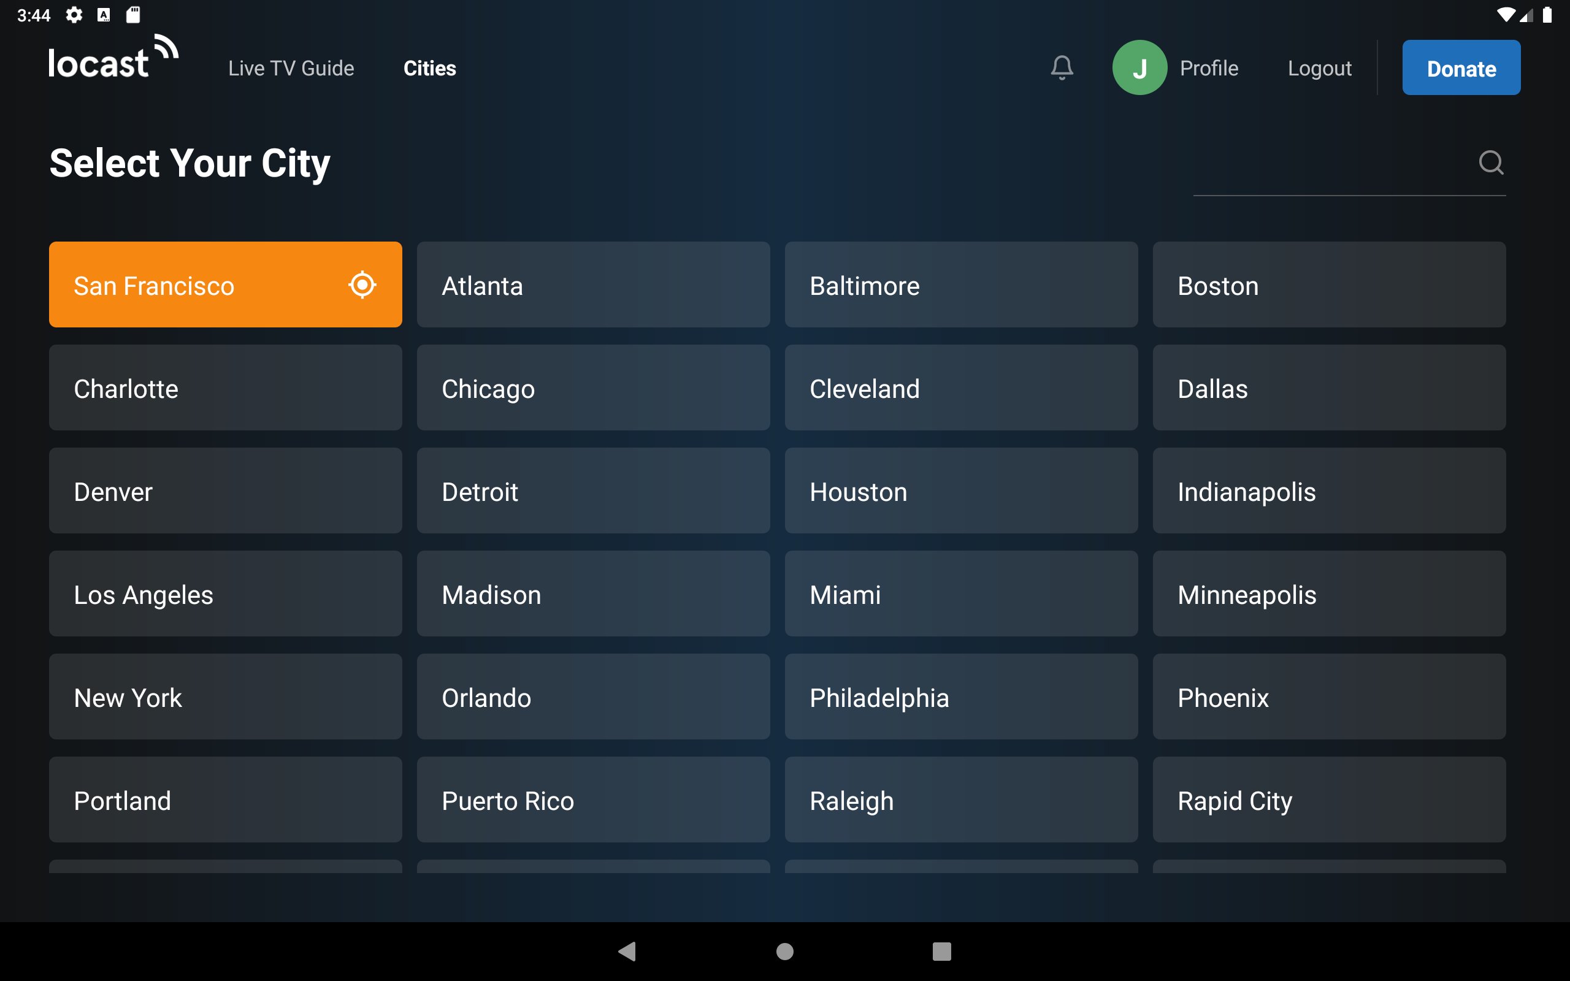Select the Rapid City tile
This screenshot has width=1570, height=981.
point(1328,800)
